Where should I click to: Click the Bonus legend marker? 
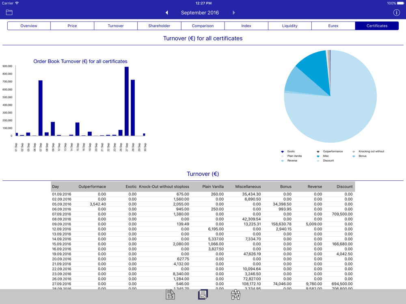[x=354, y=156]
